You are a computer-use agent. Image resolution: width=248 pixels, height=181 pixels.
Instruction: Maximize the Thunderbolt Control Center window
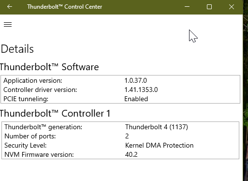pos(209,7)
